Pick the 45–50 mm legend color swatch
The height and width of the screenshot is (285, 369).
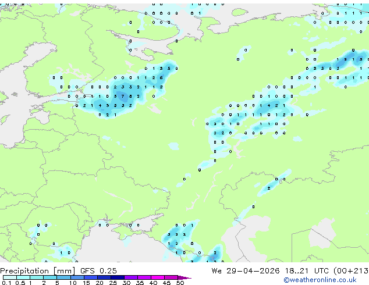pyautogui.click(x=171, y=277)
